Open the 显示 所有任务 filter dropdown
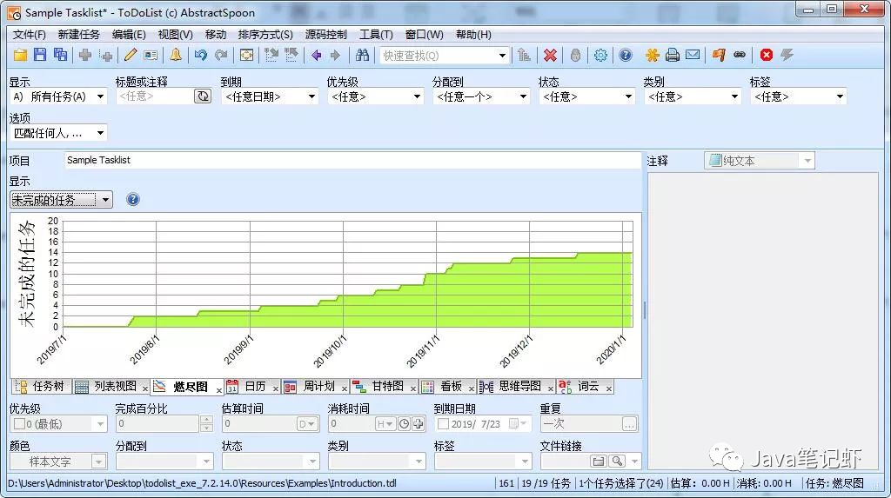891x498 pixels. point(101,96)
